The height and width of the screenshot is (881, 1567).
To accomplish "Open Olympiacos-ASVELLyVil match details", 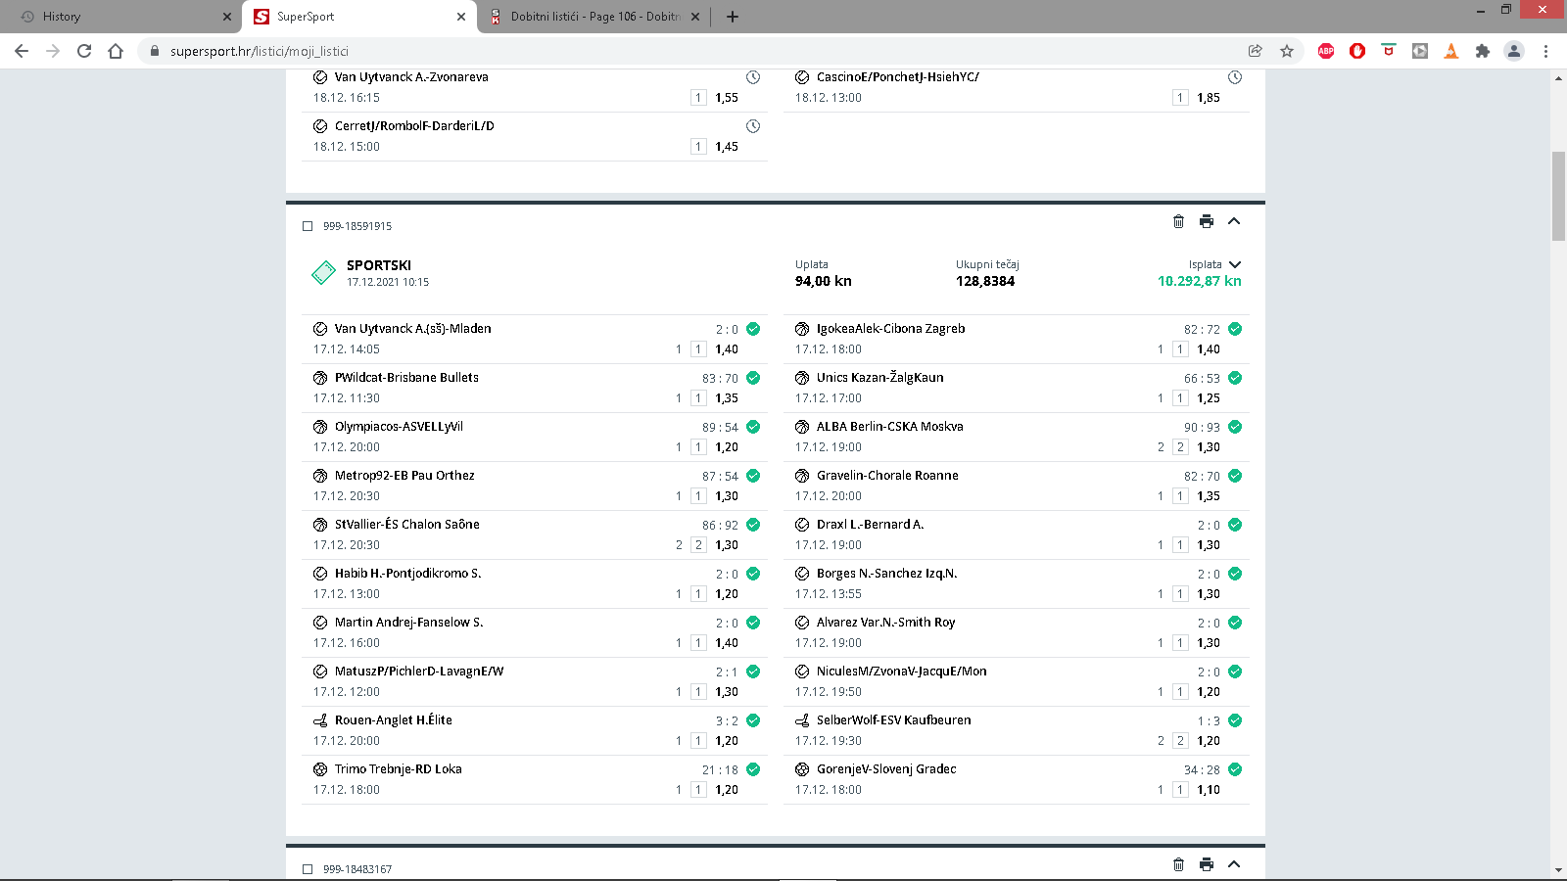I will click(x=399, y=427).
